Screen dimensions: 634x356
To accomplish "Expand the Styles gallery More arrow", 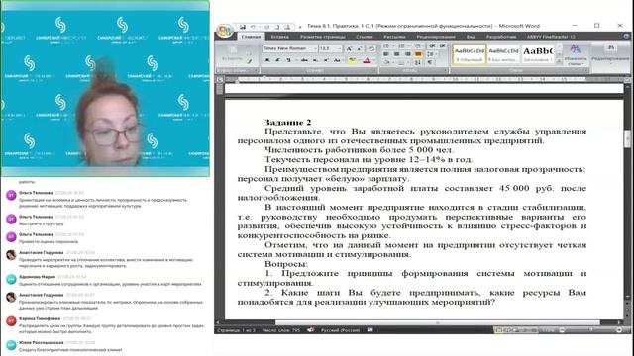I will (x=559, y=61).
